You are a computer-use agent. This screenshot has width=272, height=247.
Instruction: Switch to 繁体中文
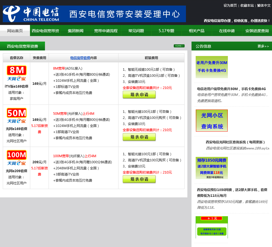pos(264,5)
